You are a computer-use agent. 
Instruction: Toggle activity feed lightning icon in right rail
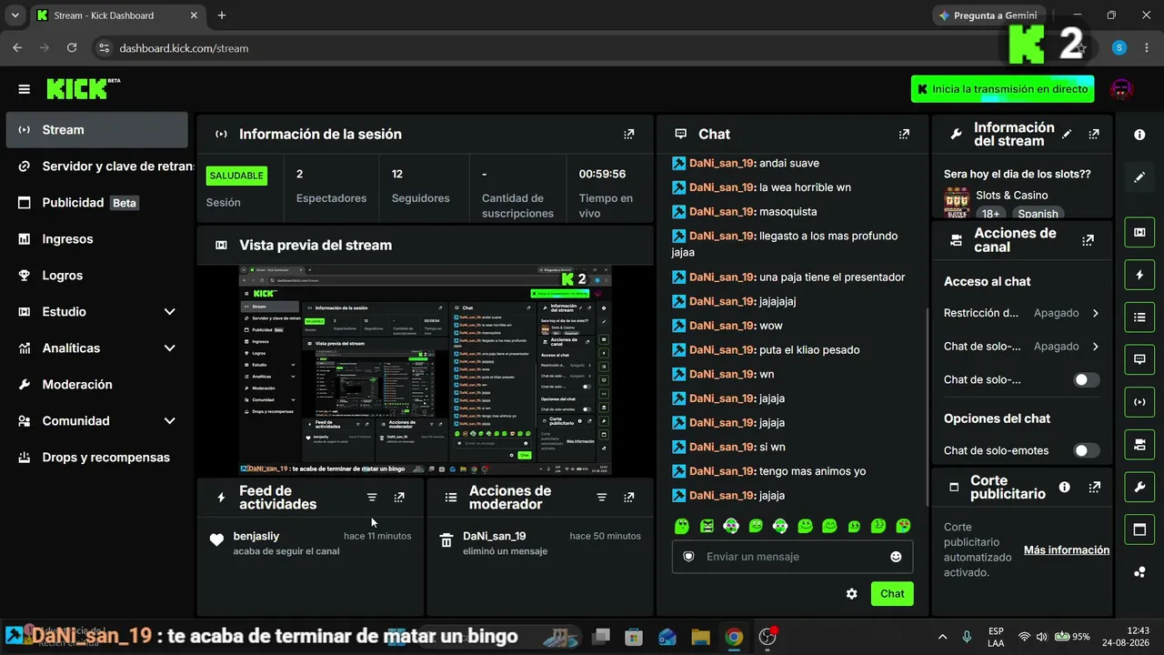click(x=1139, y=275)
